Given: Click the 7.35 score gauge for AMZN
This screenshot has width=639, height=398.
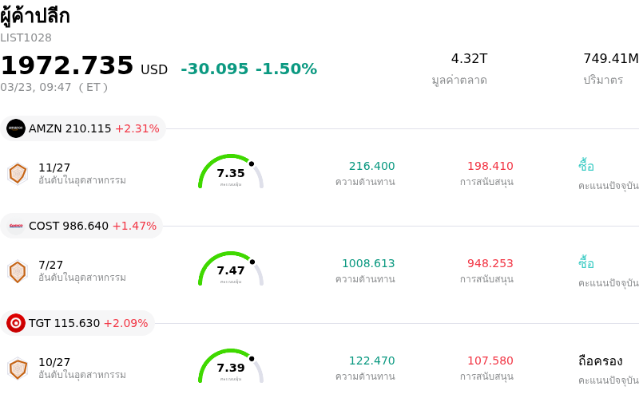Looking at the screenshot, I should tap(231, 172).
